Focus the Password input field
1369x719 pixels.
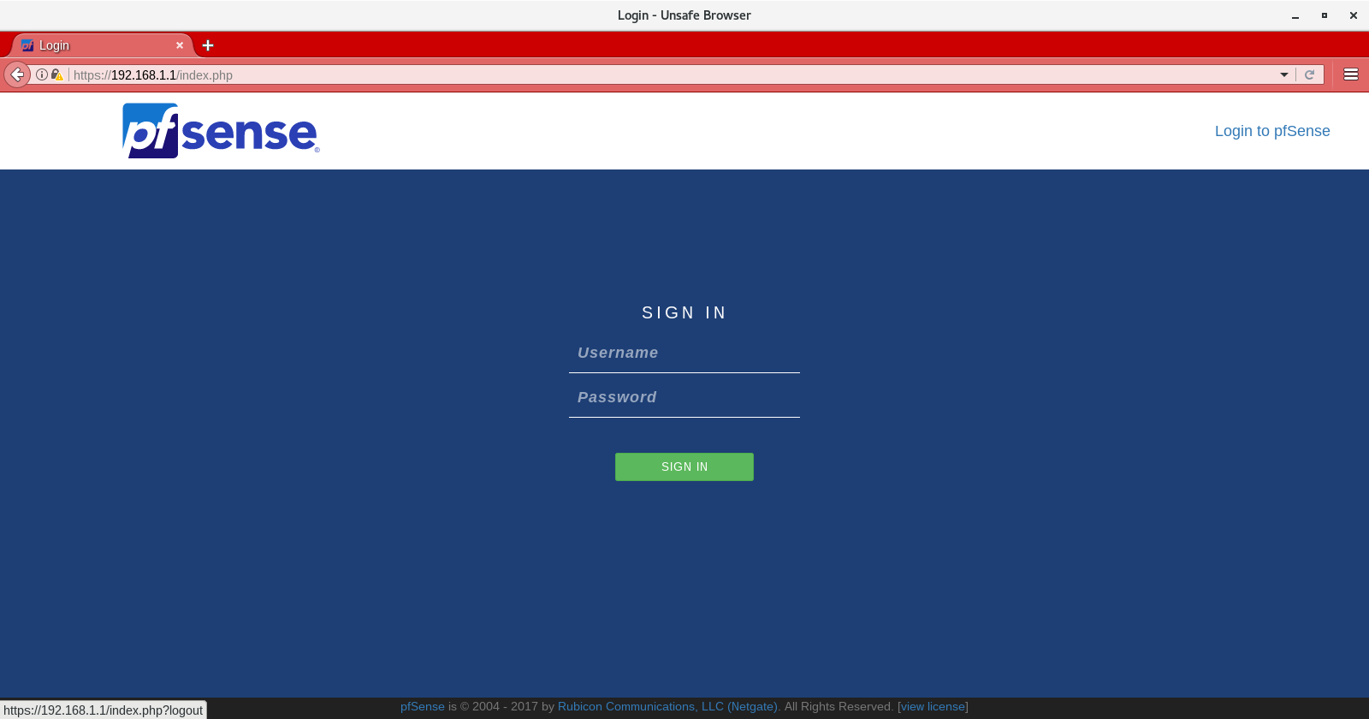click(x=684, y=397)
